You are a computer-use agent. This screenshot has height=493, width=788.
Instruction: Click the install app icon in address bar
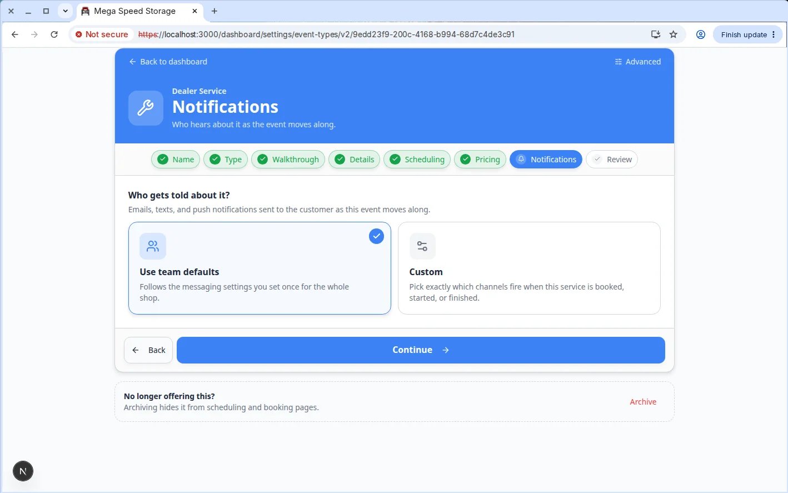(x=656, y=34)
